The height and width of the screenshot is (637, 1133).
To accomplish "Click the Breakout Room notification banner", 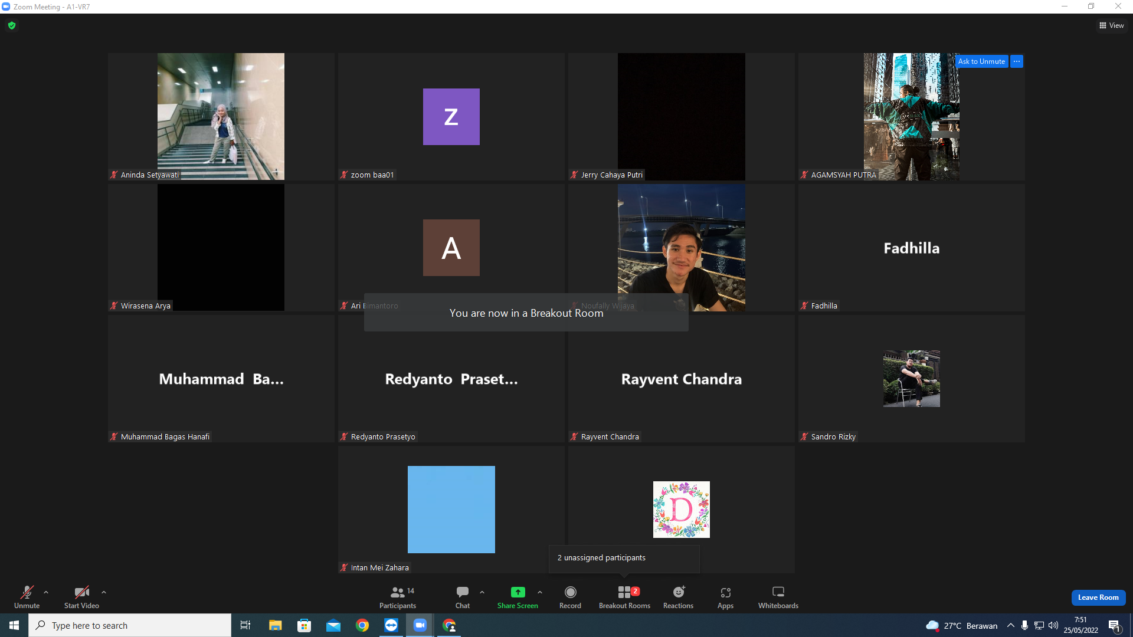I will (x=526, y=313).
